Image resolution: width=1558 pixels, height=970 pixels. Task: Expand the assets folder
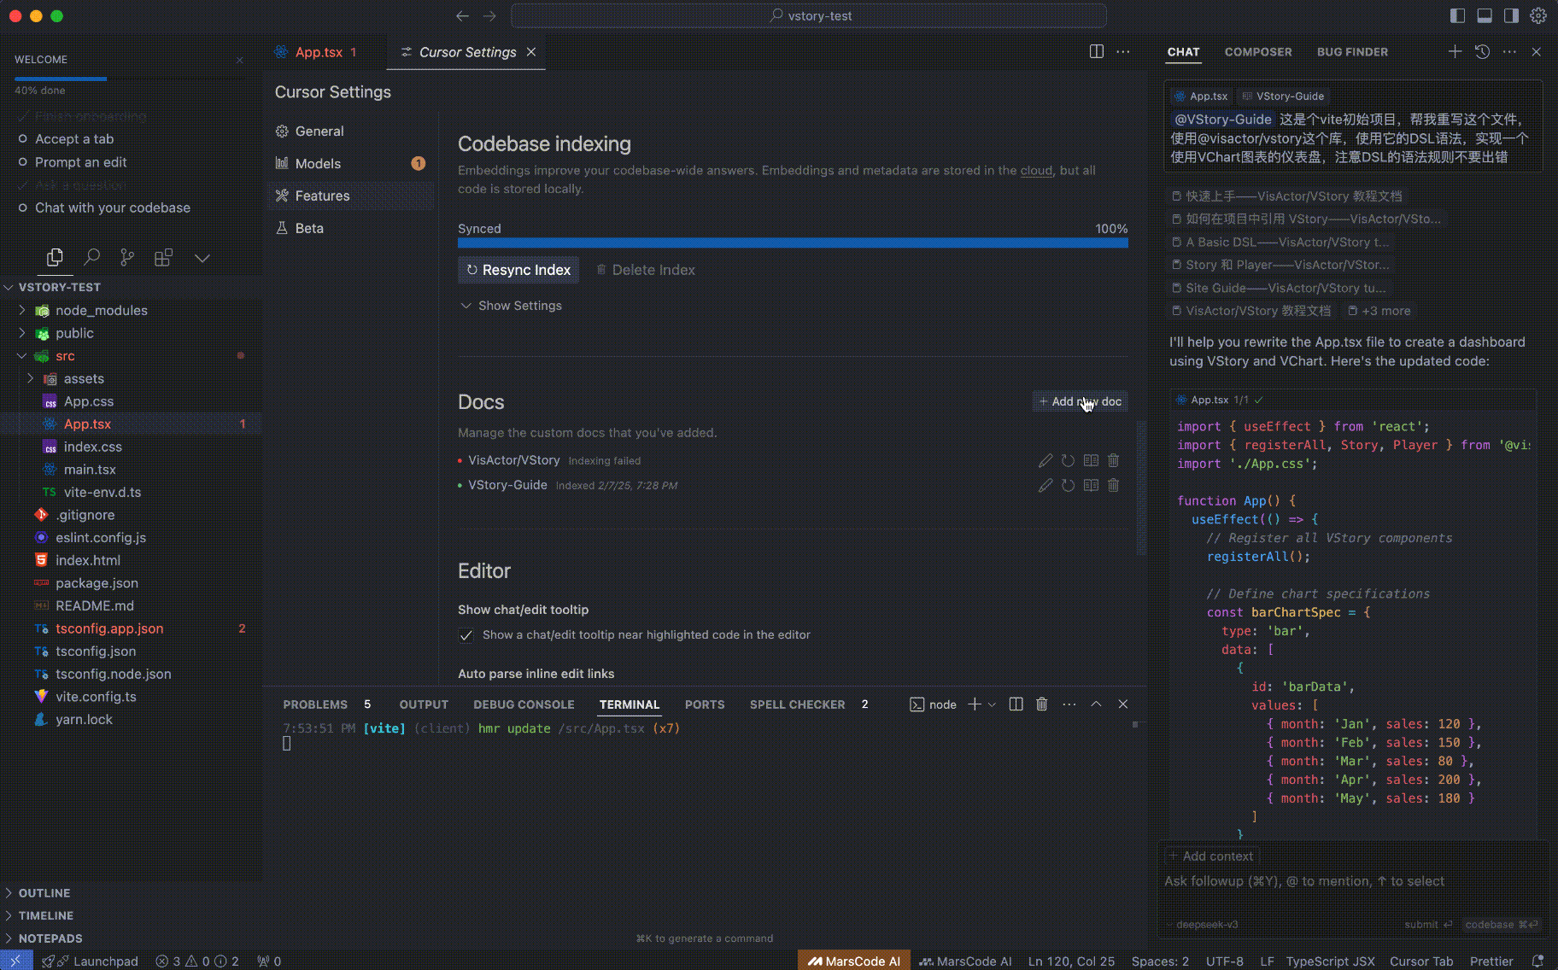coord(31,378)
